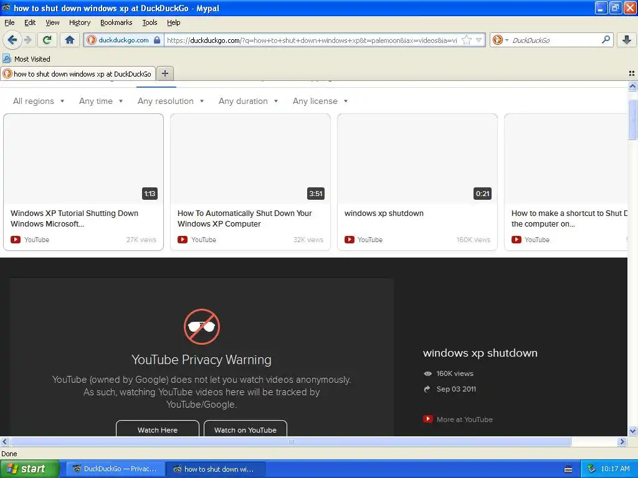Open the 0:21 video thumbnail
Screen dimensions: 638x478
pos(417,159)
